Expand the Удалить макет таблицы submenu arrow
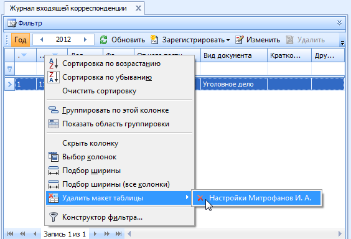This screenshot has width=351, height=239. (x=187, y=197)
